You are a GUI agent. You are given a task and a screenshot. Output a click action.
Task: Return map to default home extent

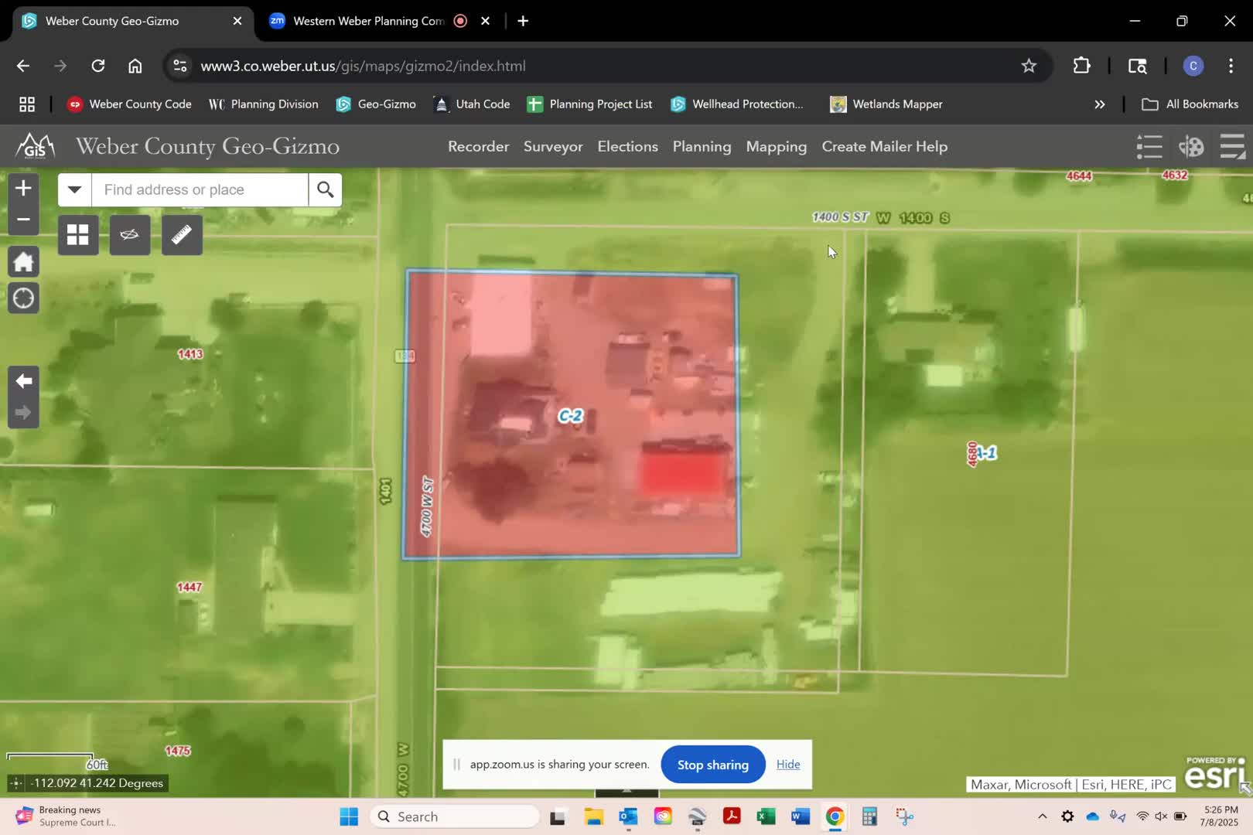[23, 262]
